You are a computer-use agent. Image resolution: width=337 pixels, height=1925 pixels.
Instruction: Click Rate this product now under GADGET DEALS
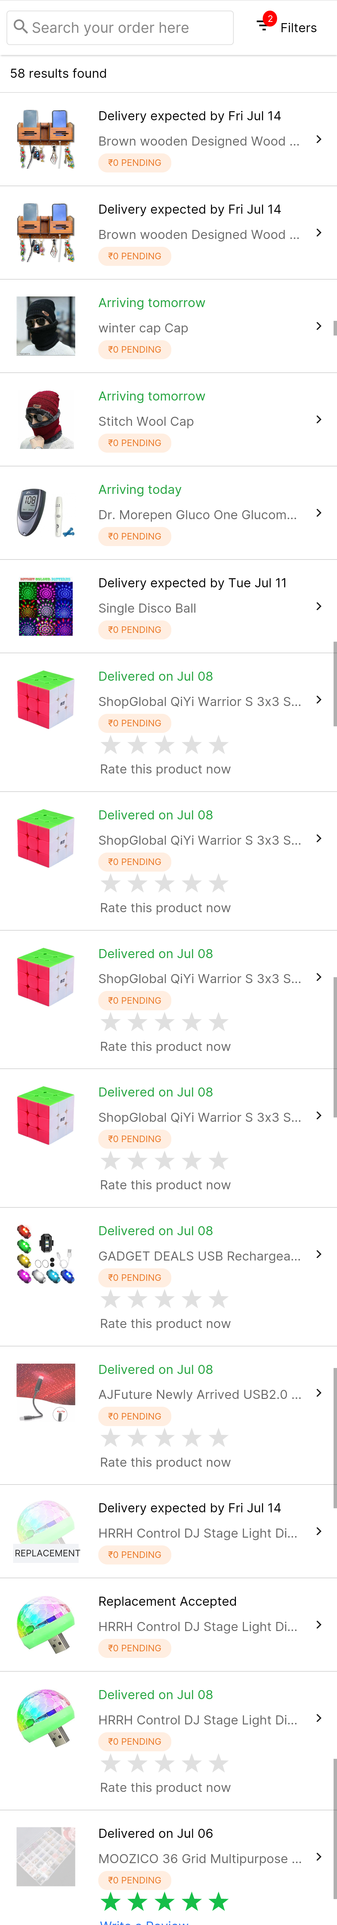pos(165,1323)
